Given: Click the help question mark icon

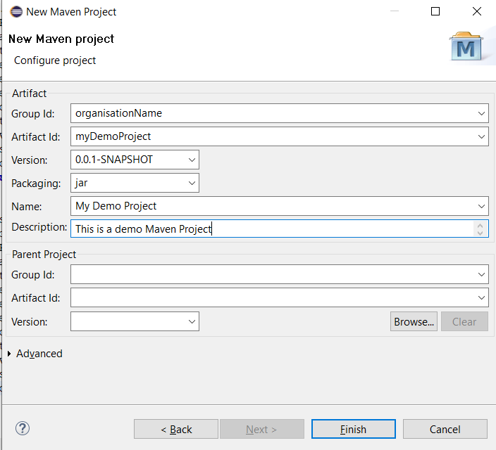Looking at the screenshot, I should pyautogui.click(x=23, y=428).
